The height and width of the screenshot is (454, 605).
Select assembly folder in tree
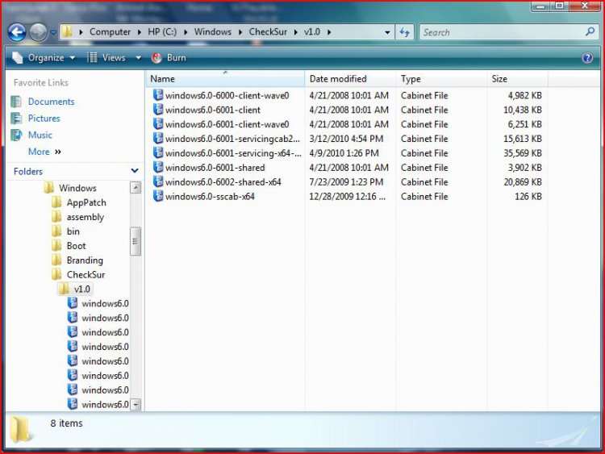coord(86,217)
